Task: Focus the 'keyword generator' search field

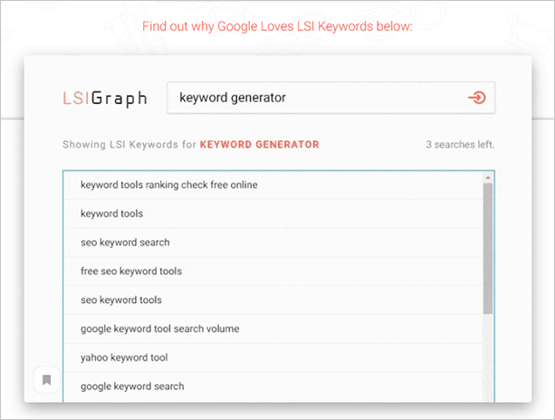Action: 317,98
